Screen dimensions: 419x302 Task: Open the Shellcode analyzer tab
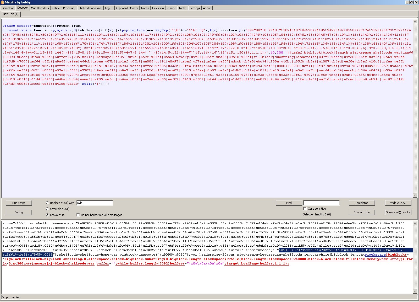[x=90, y=8]
